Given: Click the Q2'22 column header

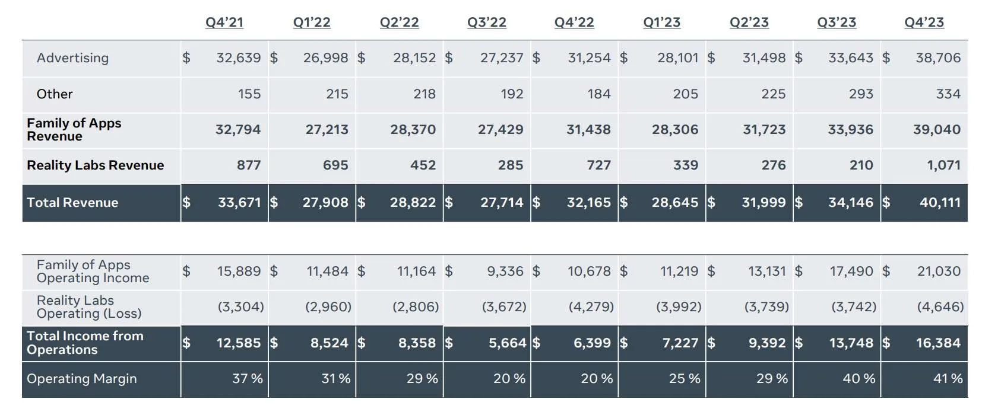Looking at the screenshot, I should (400, 23).
